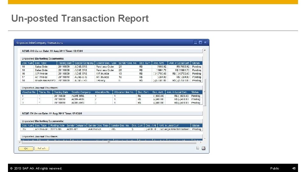
Task: Select the Sales Order row with amount 7008.92
Action: (111, 67)
